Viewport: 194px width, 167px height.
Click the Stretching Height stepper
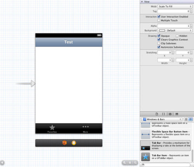(x=191, y=60)
